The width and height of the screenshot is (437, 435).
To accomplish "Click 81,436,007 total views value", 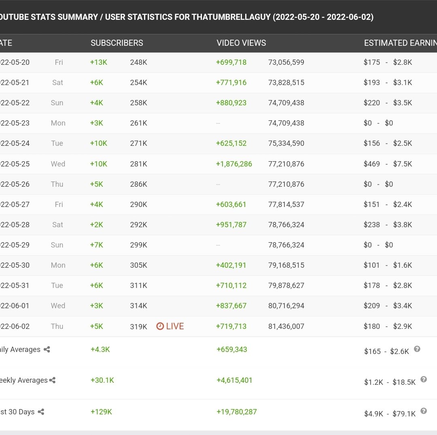I will 286,326.
